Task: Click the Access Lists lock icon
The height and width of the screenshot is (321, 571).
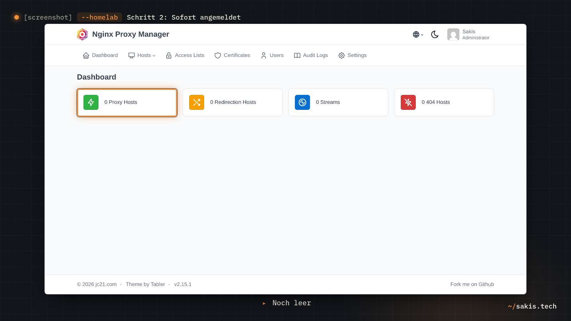Action: (169, 55)
